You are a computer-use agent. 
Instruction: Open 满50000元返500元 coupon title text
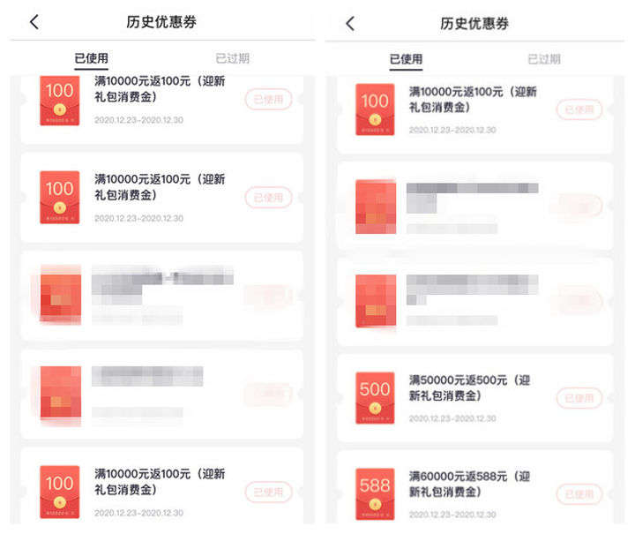pos(470,387)
